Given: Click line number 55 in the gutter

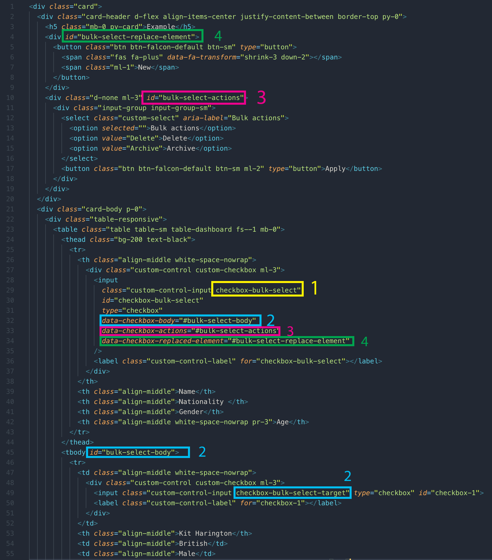Looking at the screenshot, I should (10, 554).
